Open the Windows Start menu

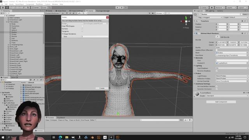point(3,137)
